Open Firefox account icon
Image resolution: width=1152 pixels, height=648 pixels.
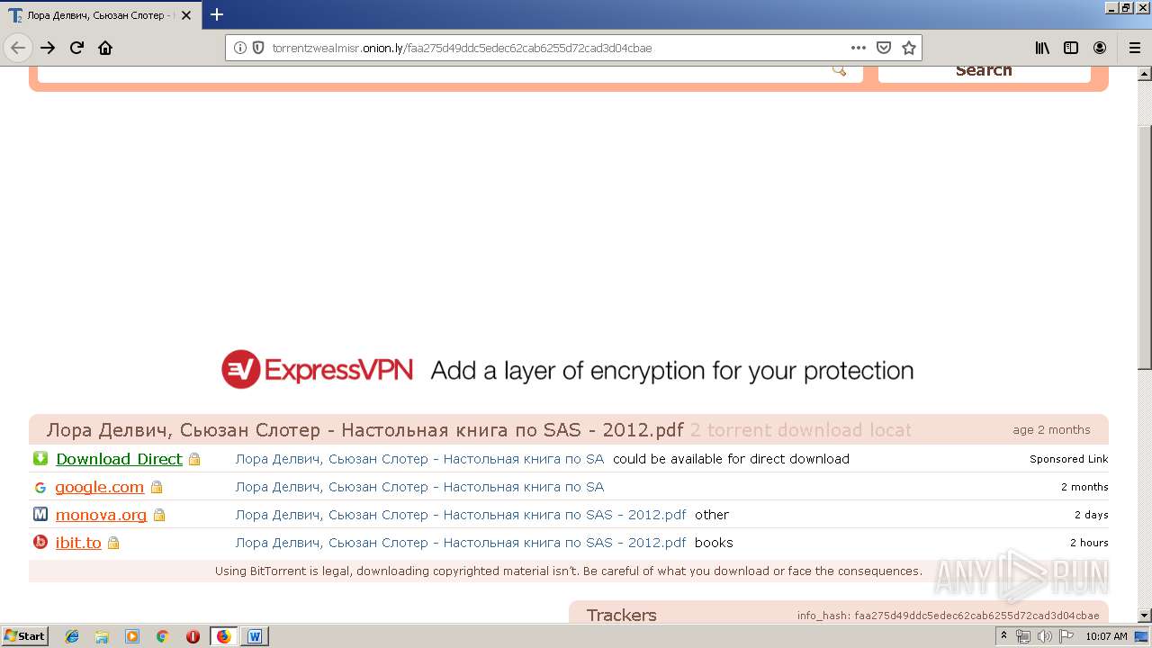click(1100, 48)
